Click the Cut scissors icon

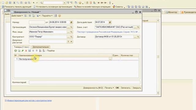pyautogui.click(x=14, y=3)
